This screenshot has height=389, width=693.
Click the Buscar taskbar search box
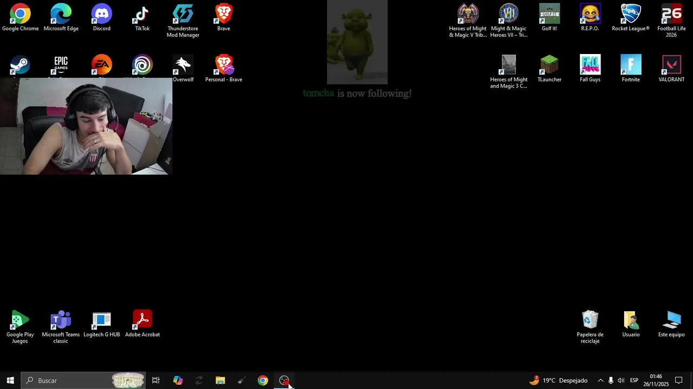coord(83,380)
